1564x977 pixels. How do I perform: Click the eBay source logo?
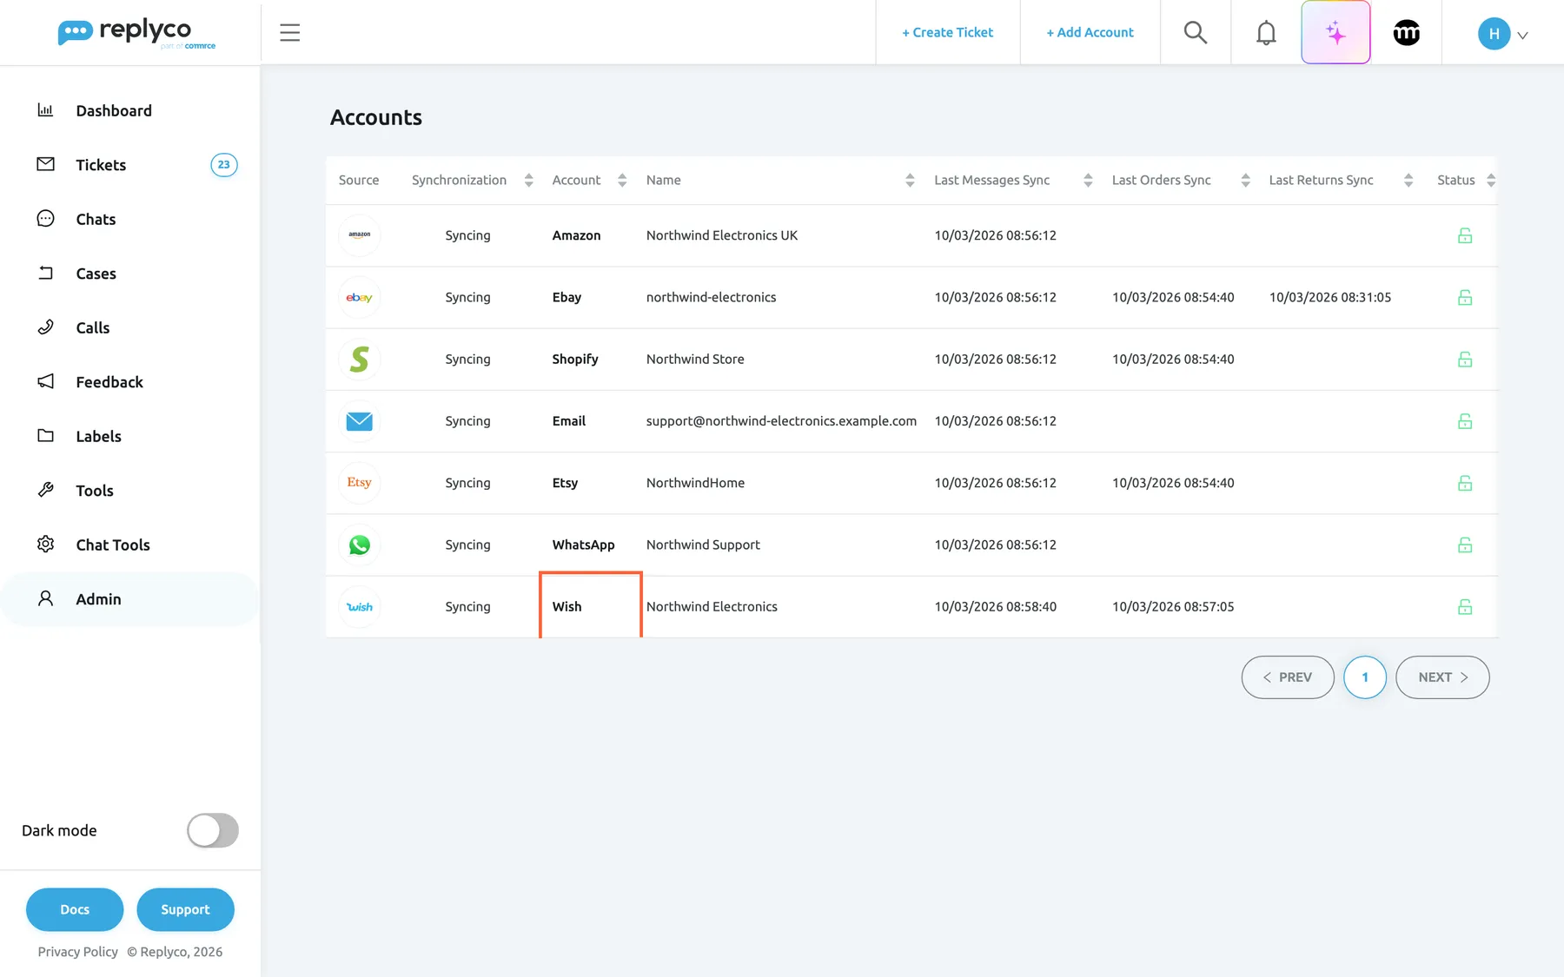coord(359,297)
